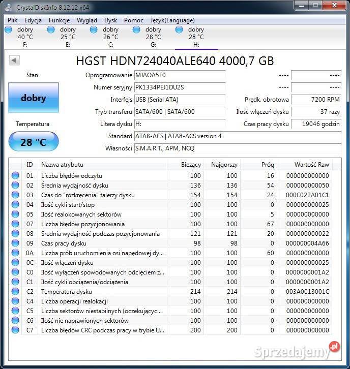Go to previous disk with left arrow
The height and width of the screenshot is (369, 350).
pyautogui.click(x=14, y=60)
